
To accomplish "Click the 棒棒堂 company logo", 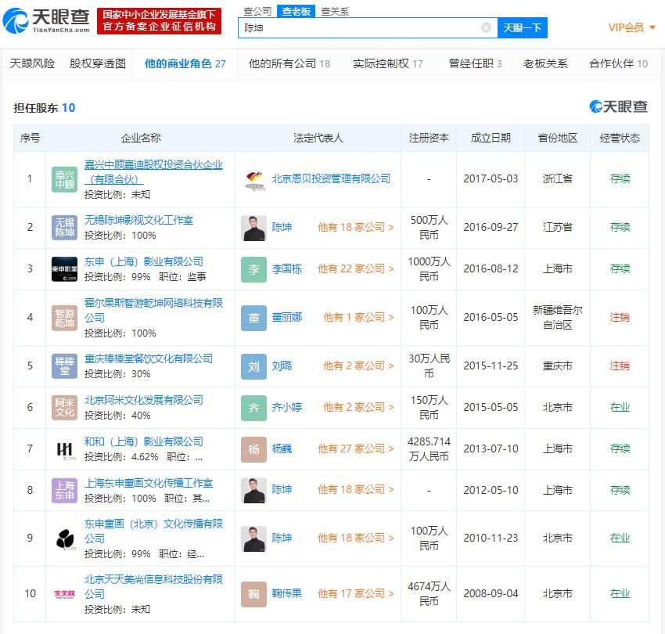I will 64,365.
